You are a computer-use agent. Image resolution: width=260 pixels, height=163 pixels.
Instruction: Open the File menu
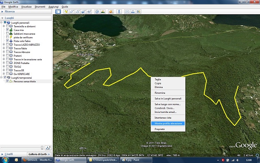click(x=3, y=7)
